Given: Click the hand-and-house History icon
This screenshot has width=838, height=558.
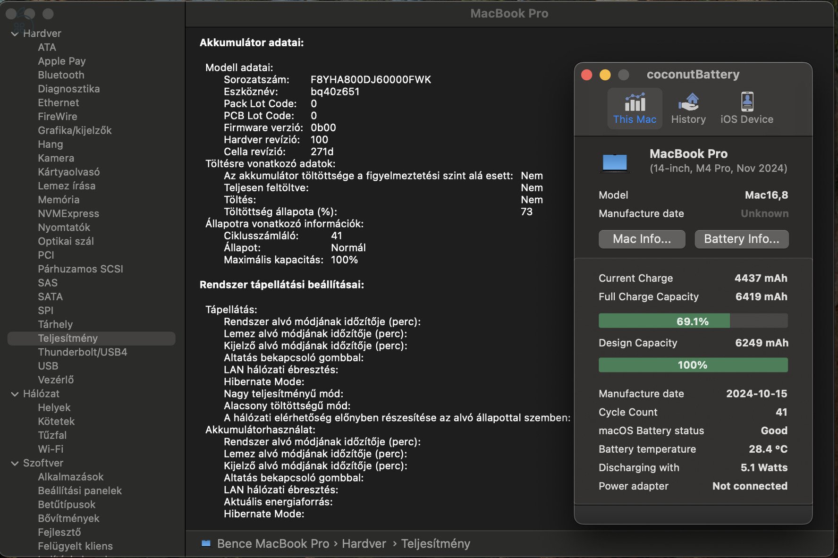Looking at the screenshot, I should point(688,101).
